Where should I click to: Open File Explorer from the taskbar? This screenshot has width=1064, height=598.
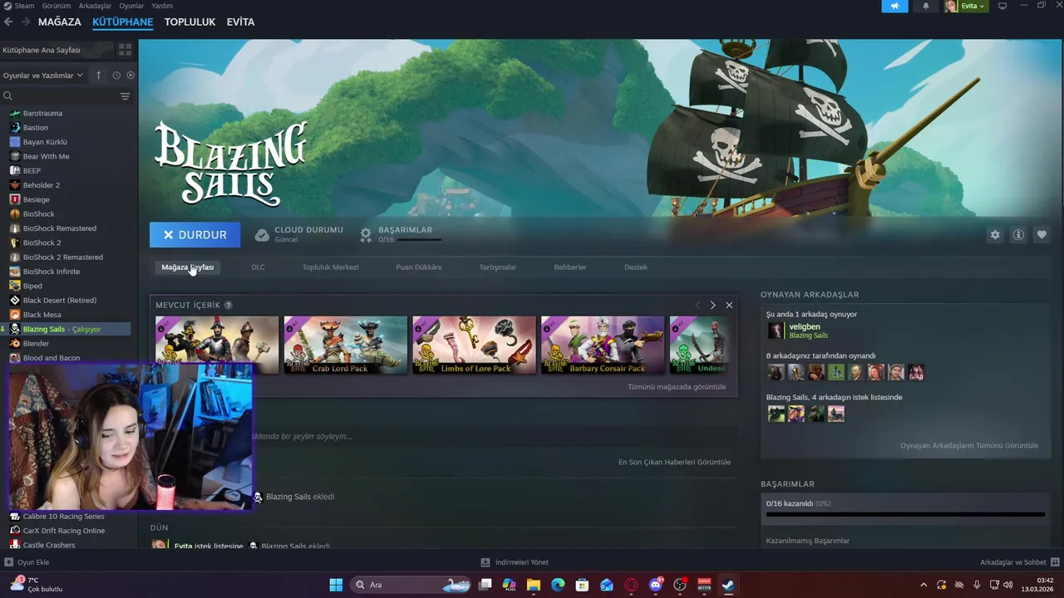pos(533,585)
